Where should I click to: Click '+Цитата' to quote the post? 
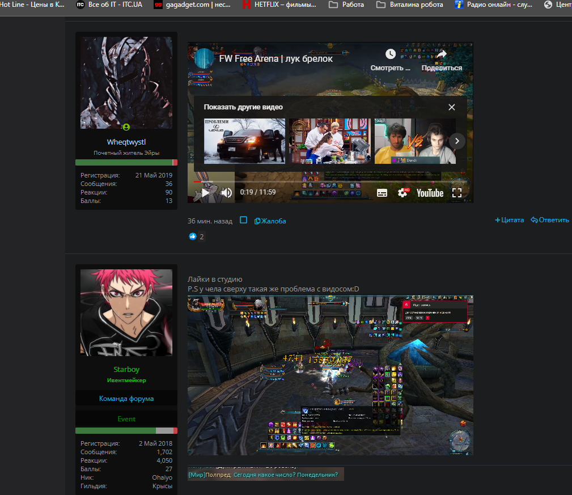click(x=509, y=220)
